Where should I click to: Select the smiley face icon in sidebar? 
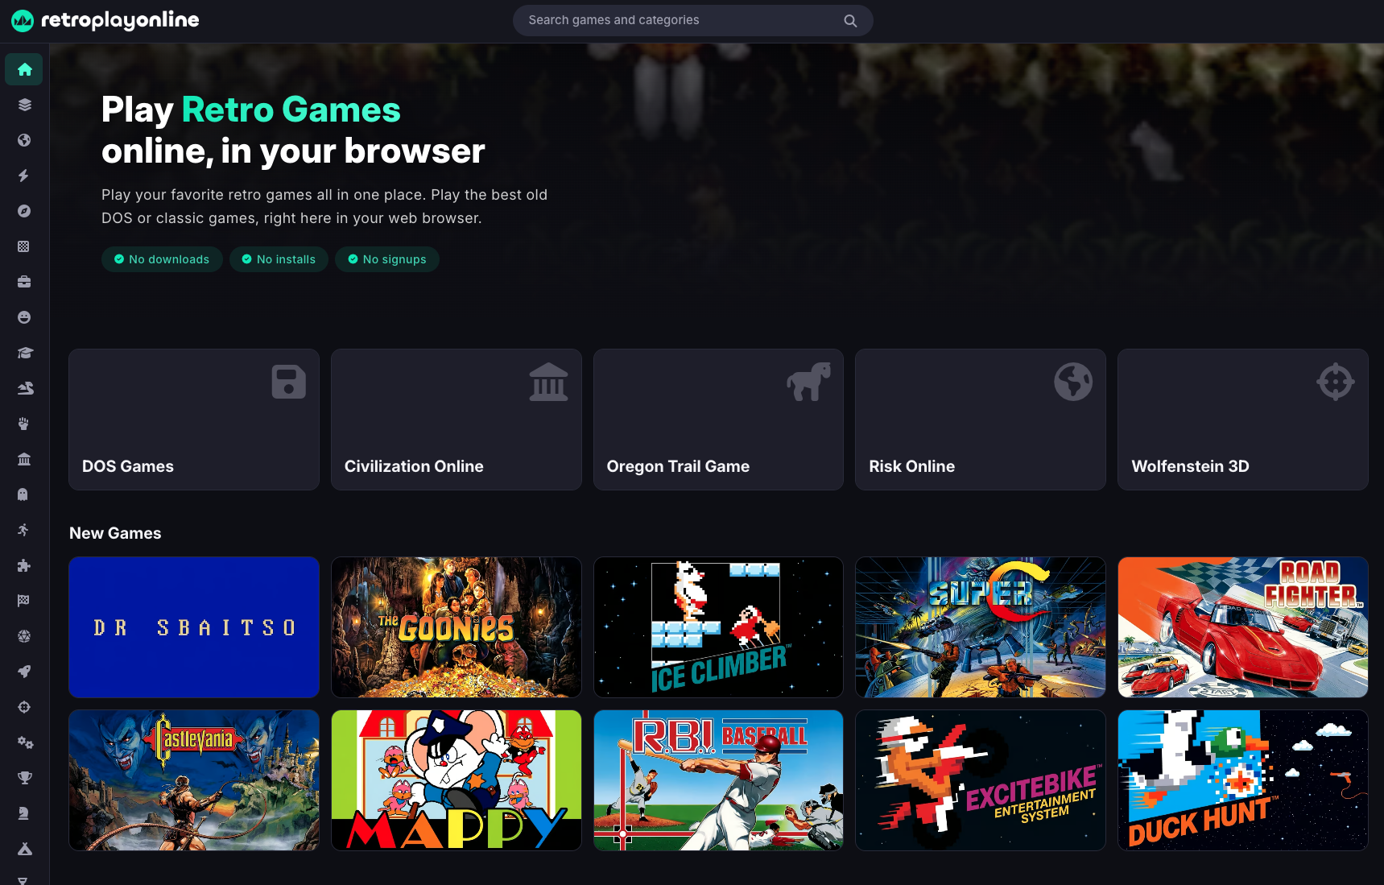(x=24, y=317)
